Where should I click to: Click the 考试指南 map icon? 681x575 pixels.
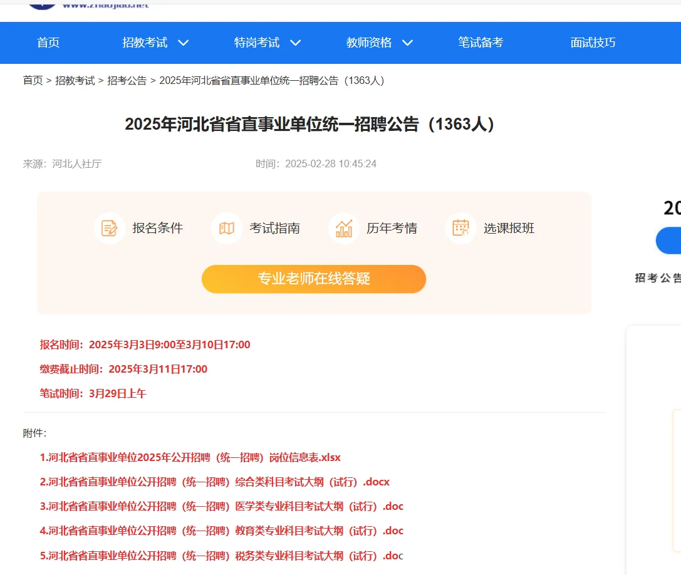pyautogui.click(x=226, y=228)
